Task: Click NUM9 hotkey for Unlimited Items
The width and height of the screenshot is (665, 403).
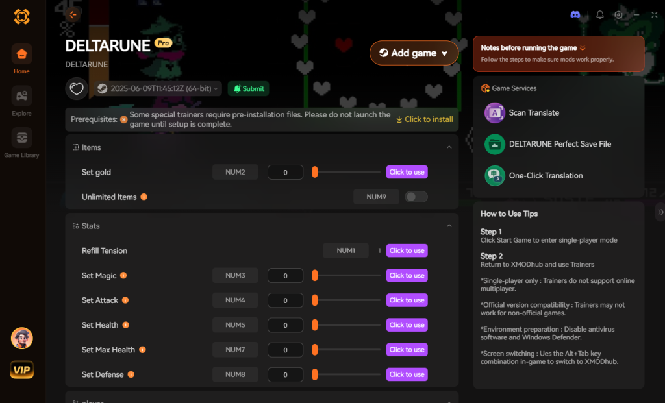Action: click(x=376, y=197)
